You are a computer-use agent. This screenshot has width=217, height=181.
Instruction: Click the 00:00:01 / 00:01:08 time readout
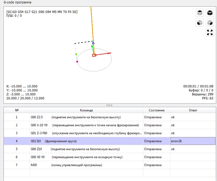point(198,86)
